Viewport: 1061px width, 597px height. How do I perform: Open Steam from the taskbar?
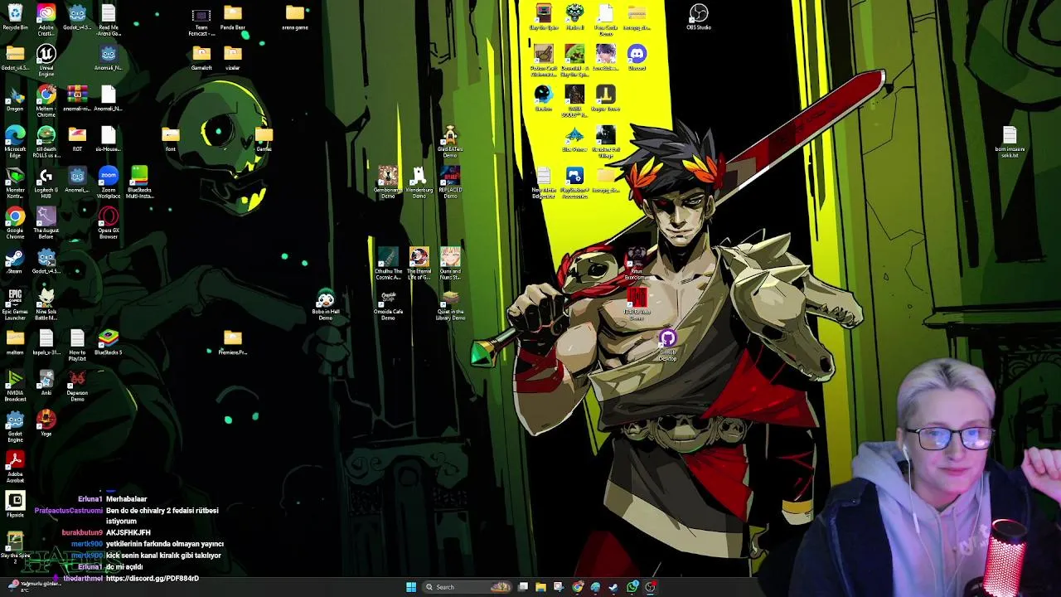coord(613,587)
